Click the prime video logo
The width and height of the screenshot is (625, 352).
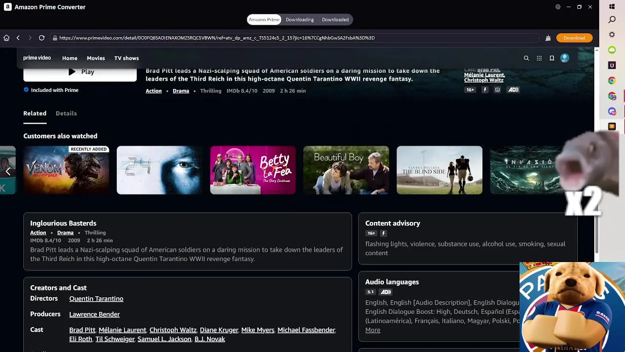[x=37, y=58]
